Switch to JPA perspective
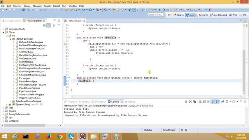The image size is (249, 140). point(243,15)
